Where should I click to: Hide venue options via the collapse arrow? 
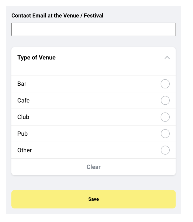pyautogui.click(x=167, y=57)
